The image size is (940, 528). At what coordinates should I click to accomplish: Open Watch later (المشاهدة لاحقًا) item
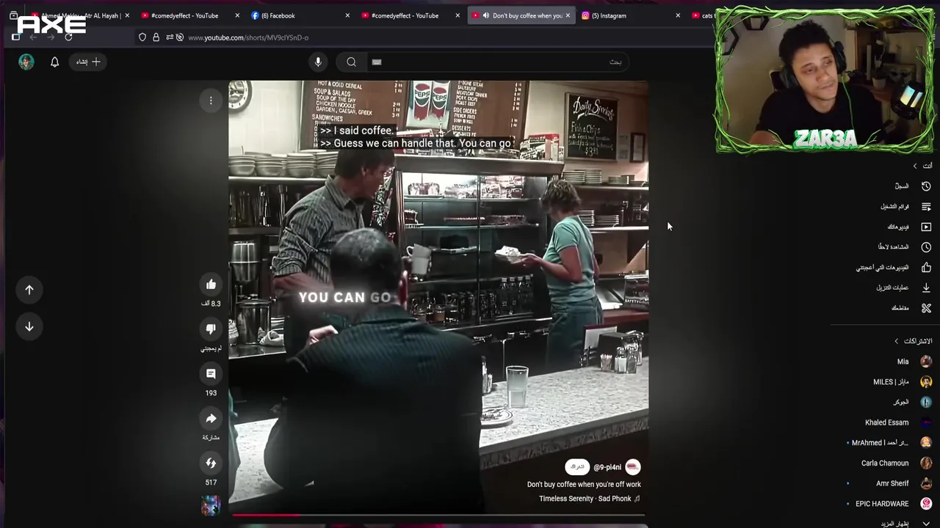(904, 247)
